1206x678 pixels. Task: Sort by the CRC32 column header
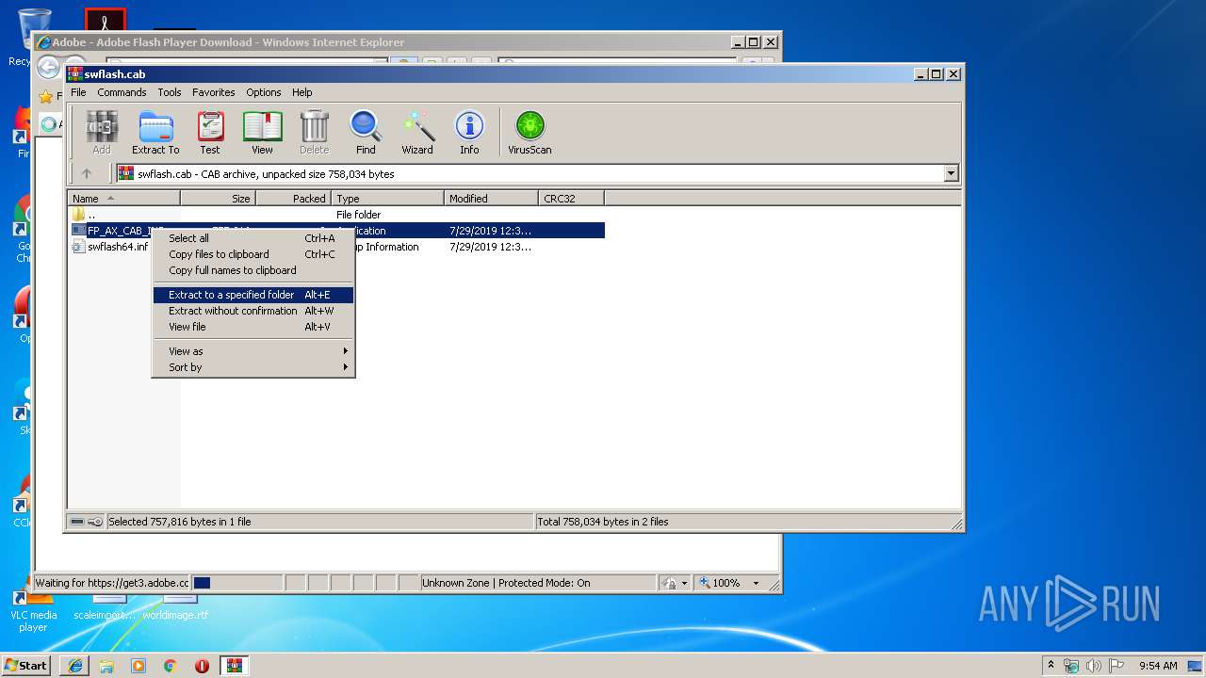(571, 199)
